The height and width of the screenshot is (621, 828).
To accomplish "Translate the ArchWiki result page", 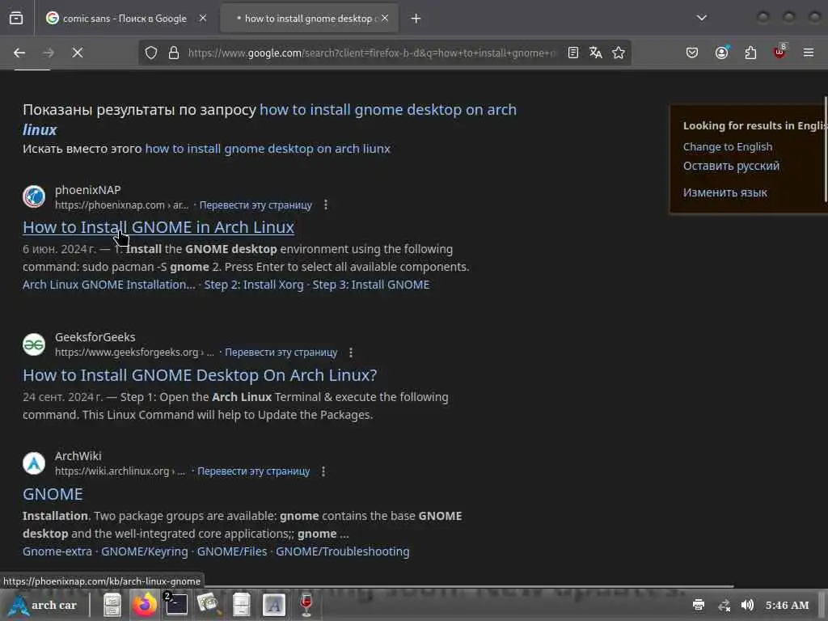I will [253, 471].
